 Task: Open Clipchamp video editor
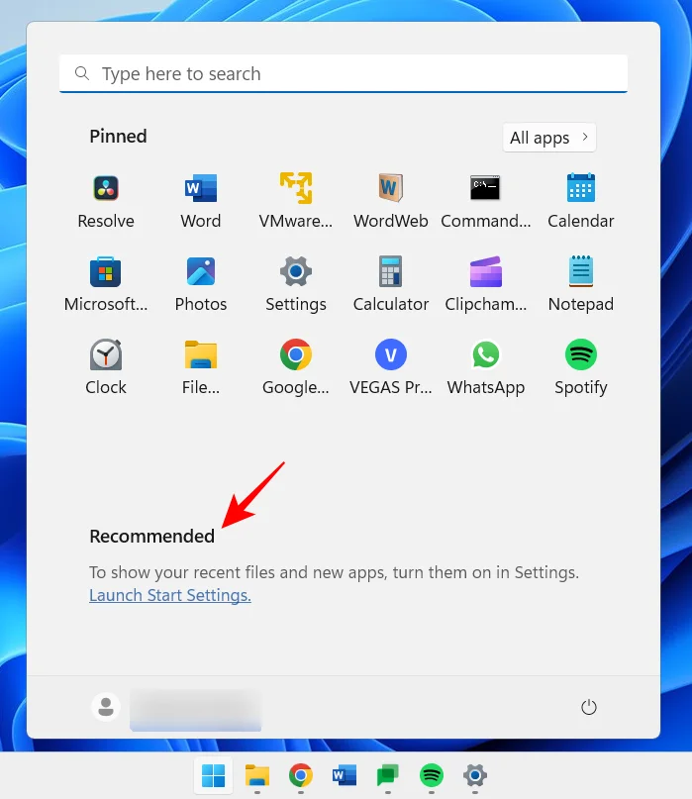pos(486,285)
